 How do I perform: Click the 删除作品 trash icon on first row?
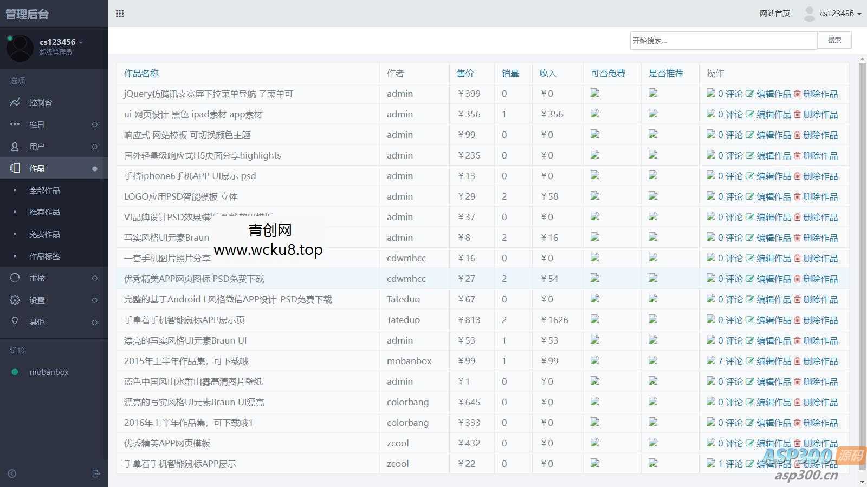(x=797, y=93)
